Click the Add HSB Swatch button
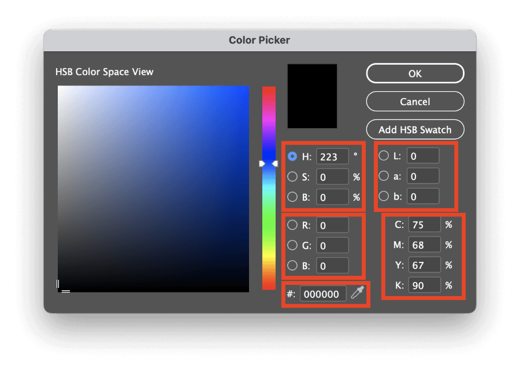The height and width of the screenshot is (371, 520). coord(415,129)
